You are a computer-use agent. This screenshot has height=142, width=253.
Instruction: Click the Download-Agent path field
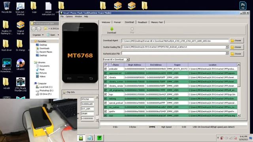[175, 41]
